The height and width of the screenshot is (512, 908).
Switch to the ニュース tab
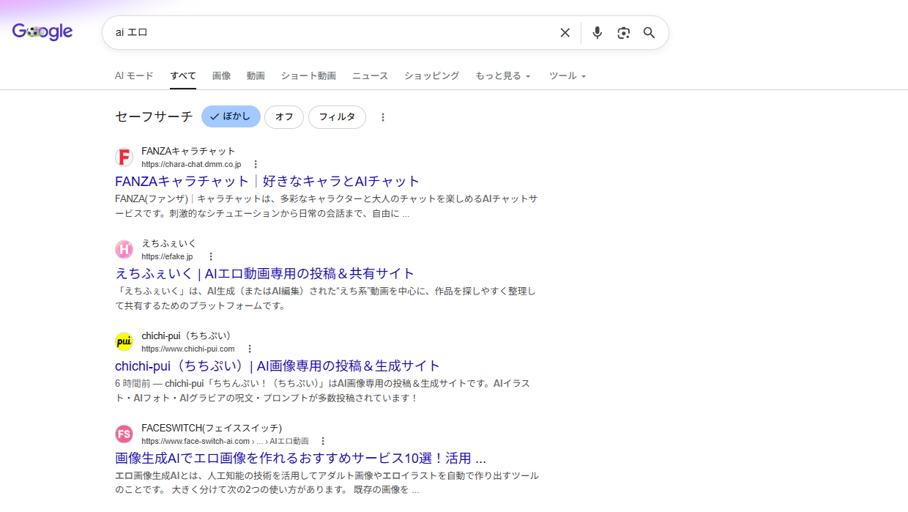click(x=370, y=75)
